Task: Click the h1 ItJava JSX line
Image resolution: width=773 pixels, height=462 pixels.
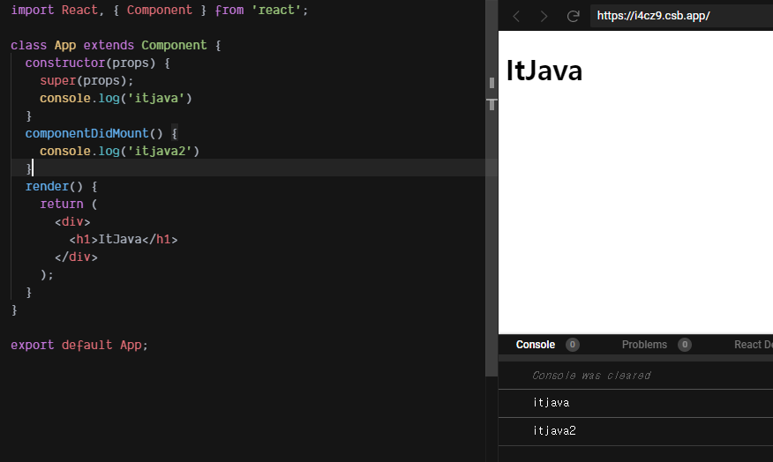Action: [x=124, y=240]
